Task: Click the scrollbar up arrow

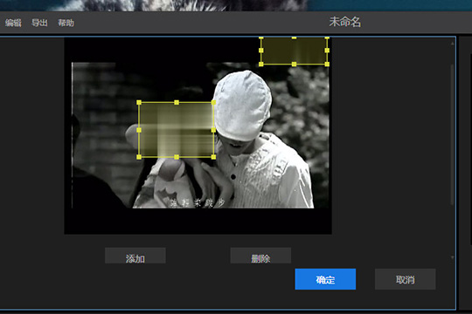Action: click(453, 44)
